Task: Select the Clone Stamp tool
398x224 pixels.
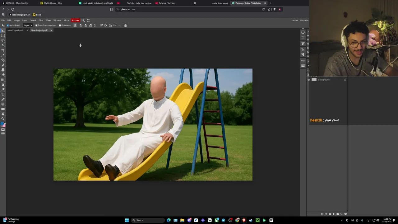Action: (x=3, y=70)
